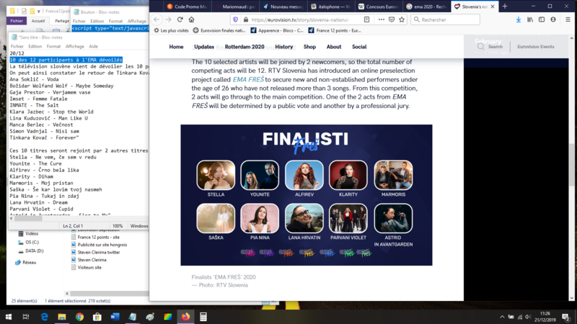Show Firefox sidebars icon
The image size is (577, 324).
pyautogui.click(x=542, y=19)
